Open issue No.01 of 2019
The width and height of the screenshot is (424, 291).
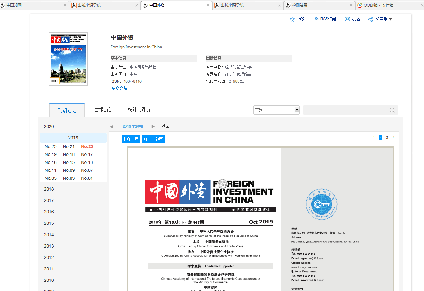[87, 178]
